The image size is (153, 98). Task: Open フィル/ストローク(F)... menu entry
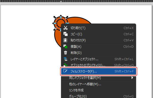[98, 71]
